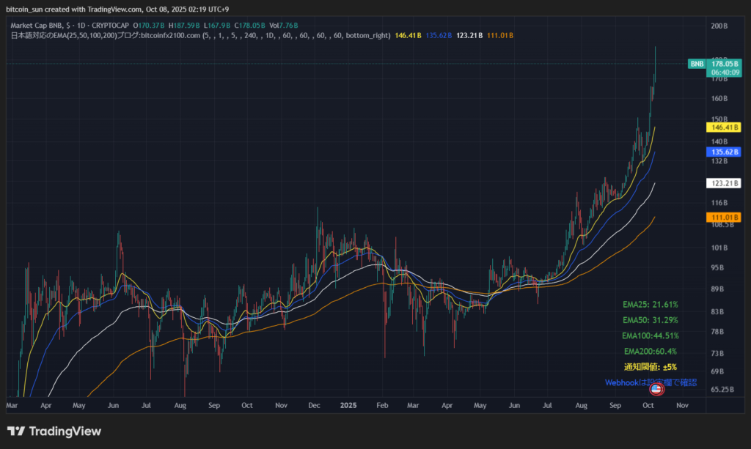Click the yellow 146.41 B legend value
The height and width of the screenshot is (449, 751).
pyautogui.click(x=409, y=35)
